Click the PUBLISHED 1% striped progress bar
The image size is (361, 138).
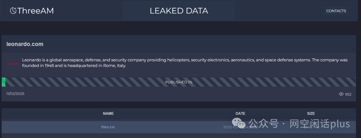tap(178, 82)
